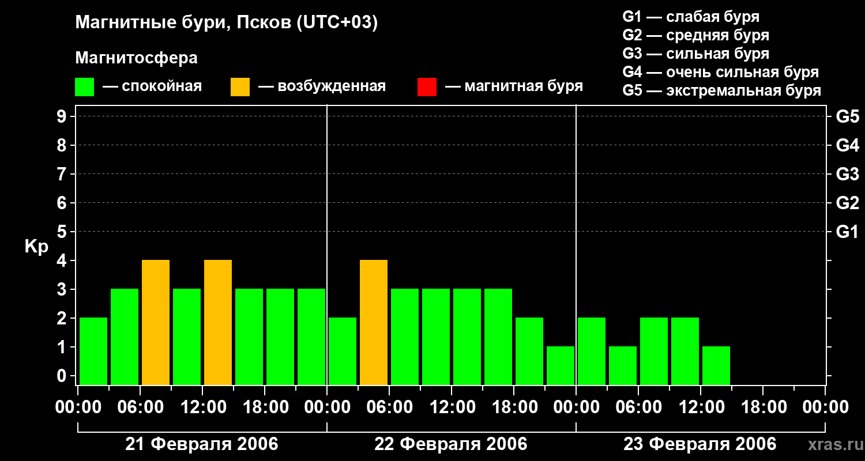
Task: Click the 18:00–21:00 bar on 22 February
Action: click(x=529, y=351)
